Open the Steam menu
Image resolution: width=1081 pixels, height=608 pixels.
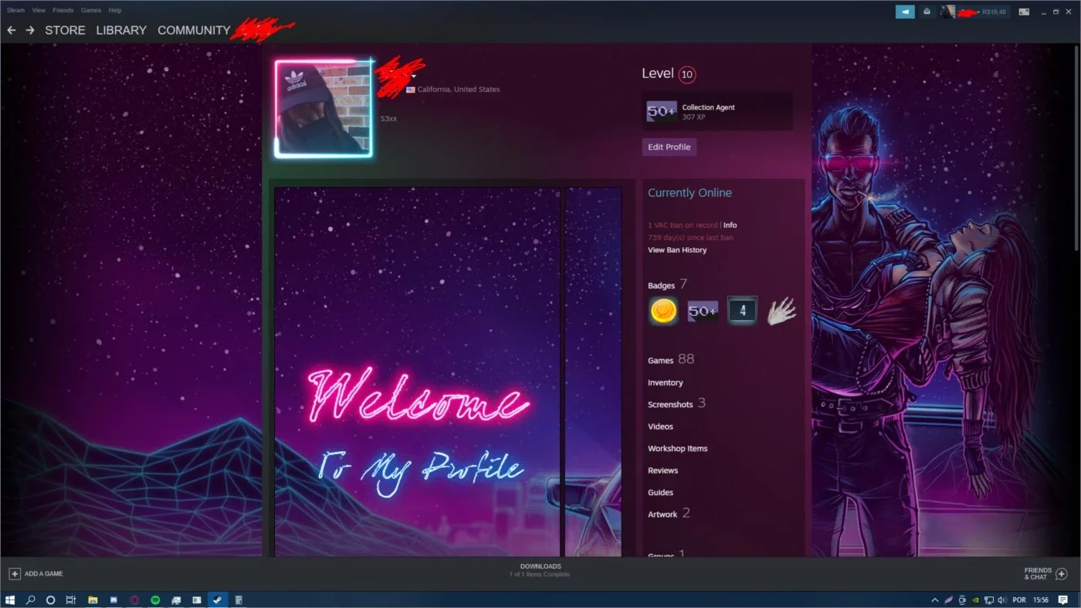click(15, 10)
